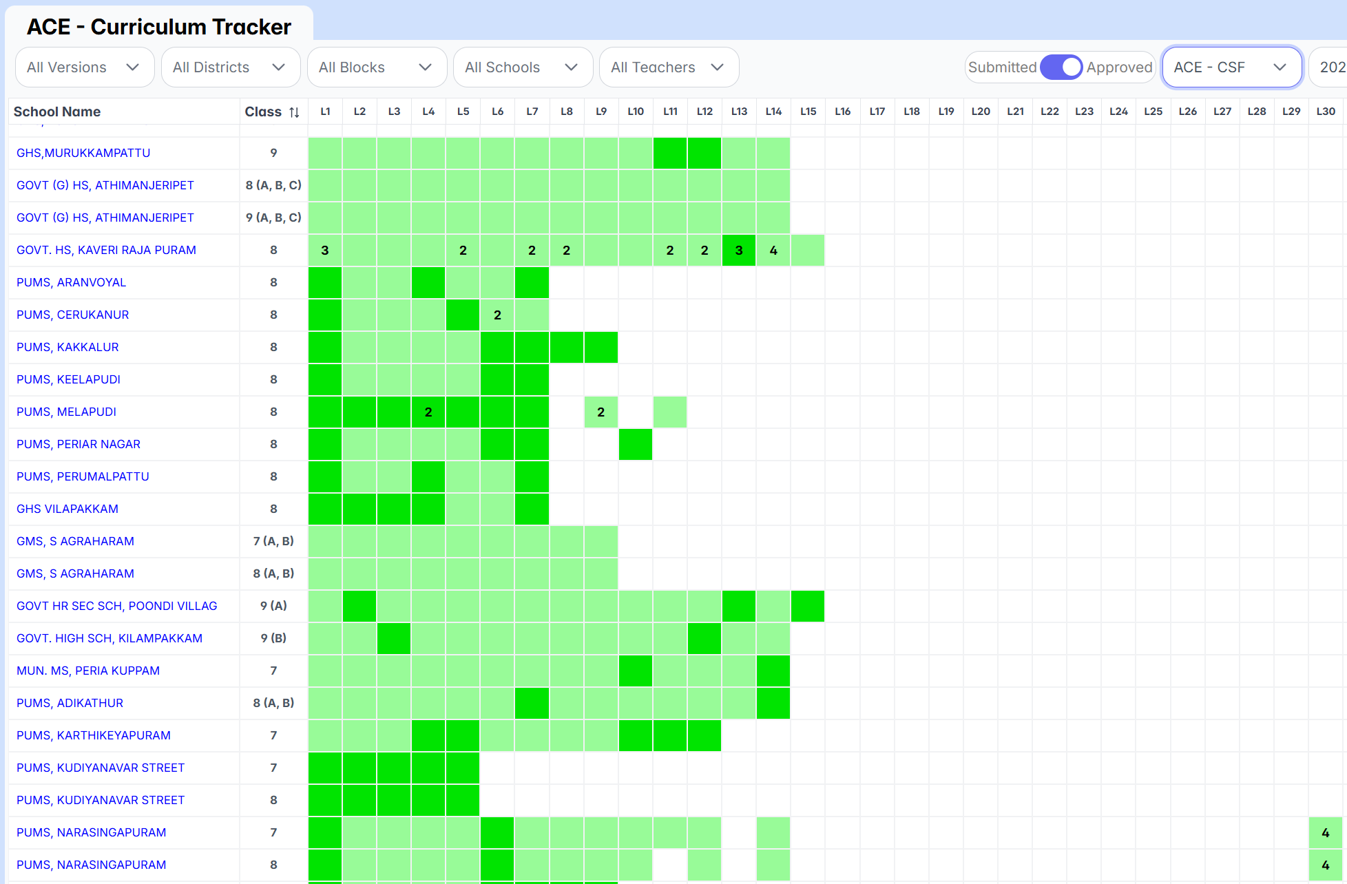This screenshot has height=884, width=1347.
Task: Click L30 cell for PUMS, NARASINGAPURAM class 7
Action: coord(1325,833)
